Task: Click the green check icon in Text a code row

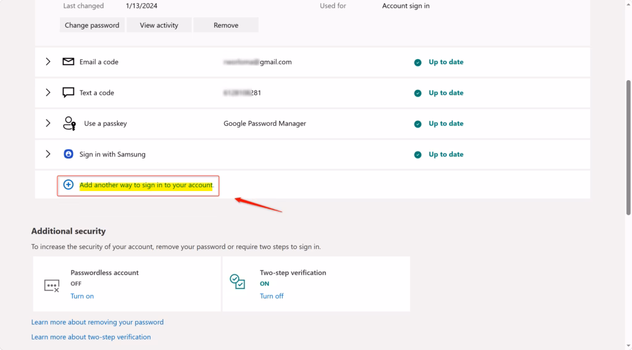Action: (418, 93)
